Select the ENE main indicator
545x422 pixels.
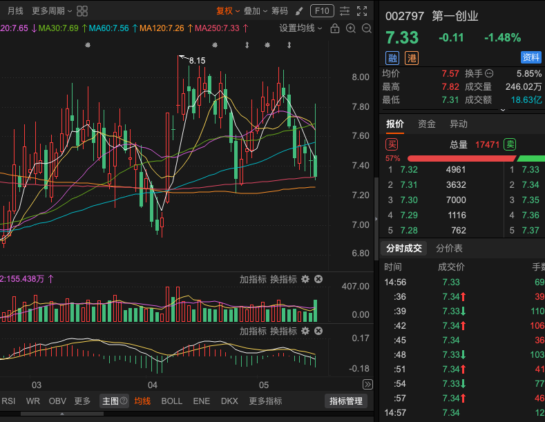[x=202, y=401]
